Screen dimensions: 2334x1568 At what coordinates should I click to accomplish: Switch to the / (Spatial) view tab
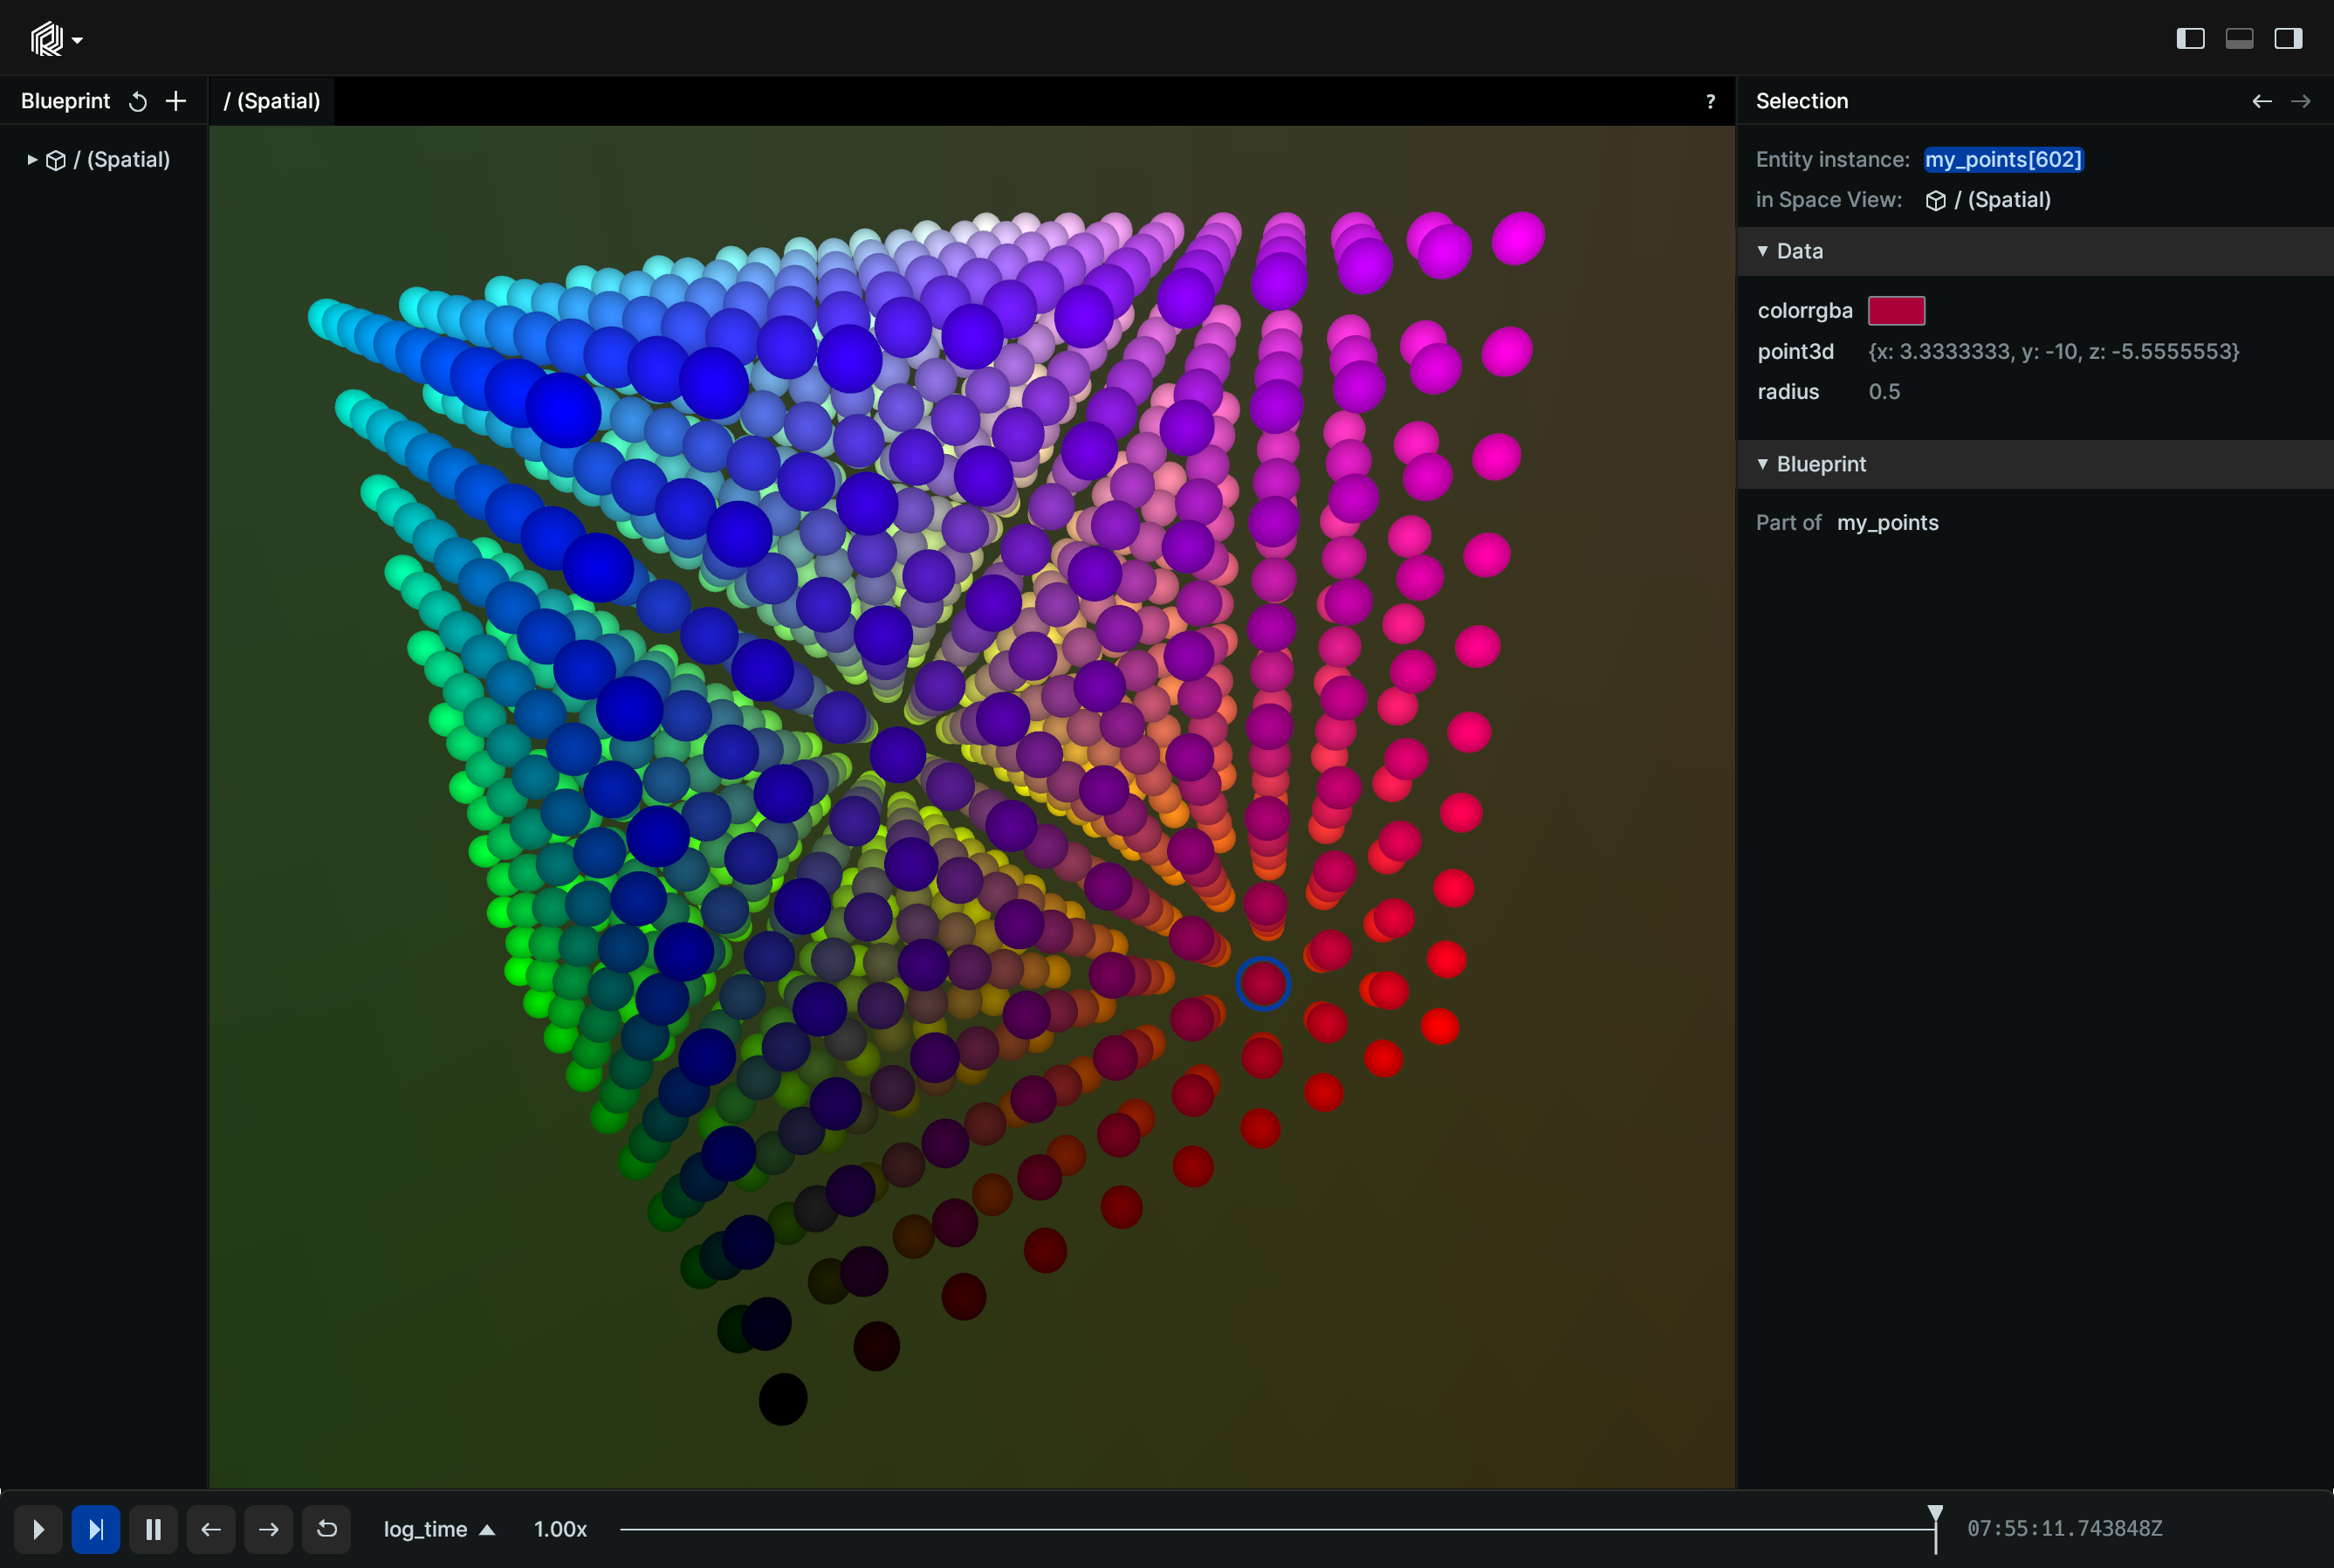pyautogui.click(x=271, y=101)
